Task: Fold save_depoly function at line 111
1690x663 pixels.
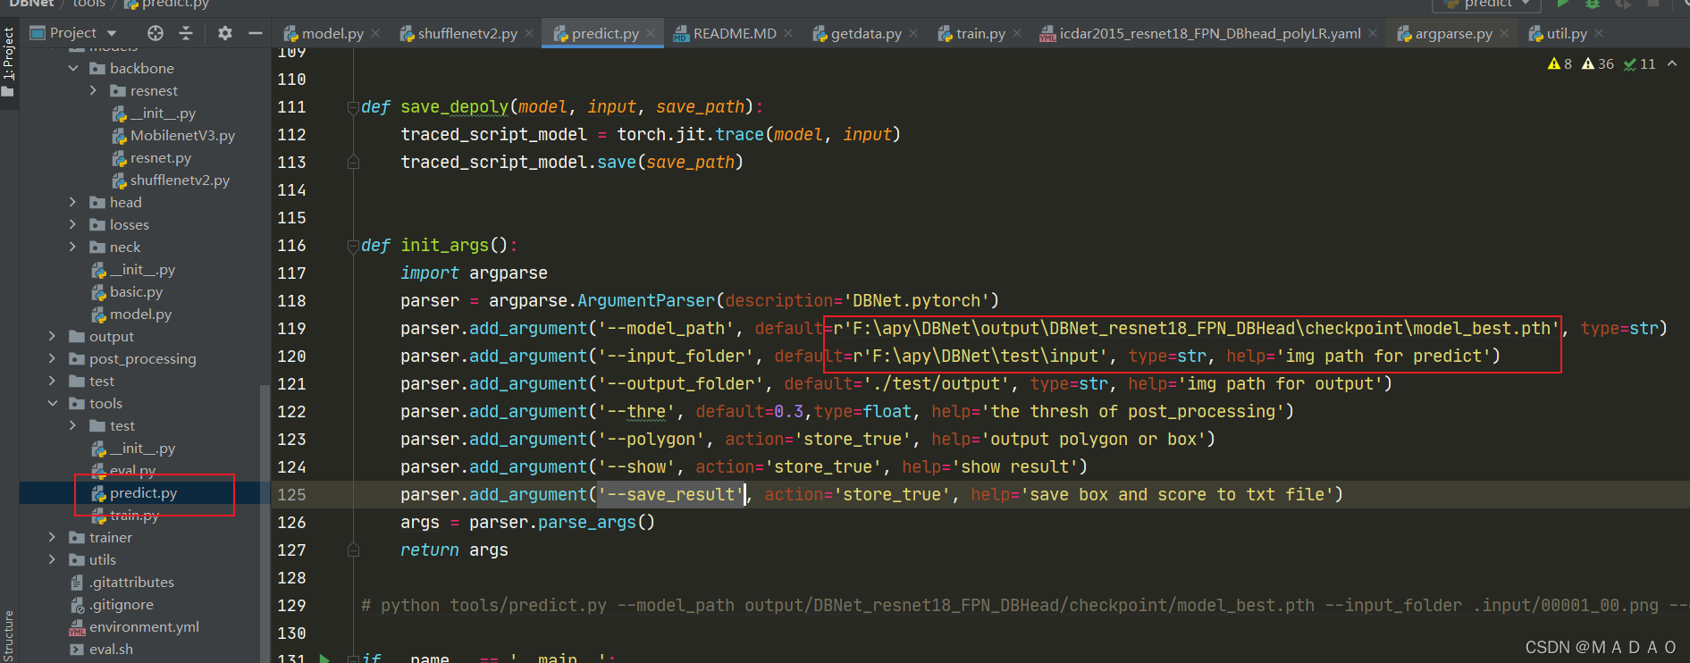Action: pyautogui.click(x=353, y=107)
